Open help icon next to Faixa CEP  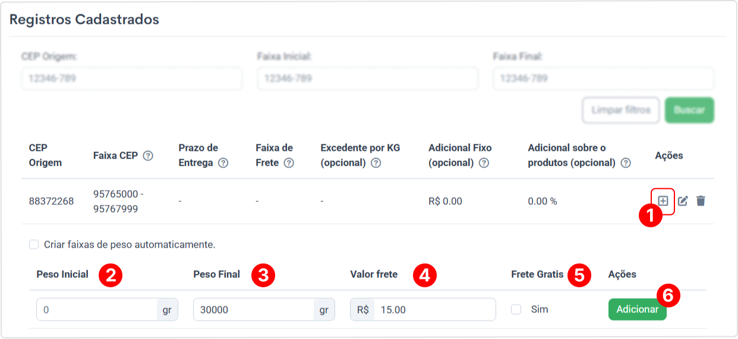149,156
